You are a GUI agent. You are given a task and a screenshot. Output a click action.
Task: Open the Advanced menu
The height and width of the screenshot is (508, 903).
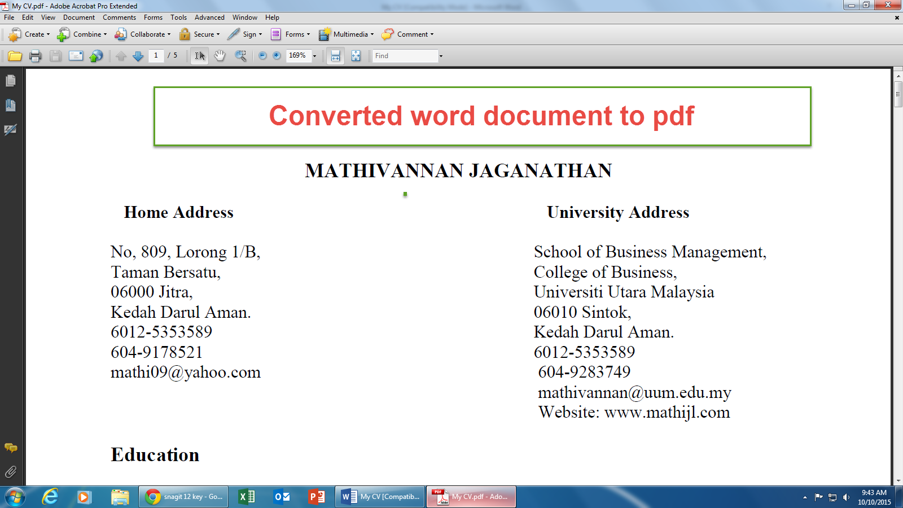[x=209, y=17]
